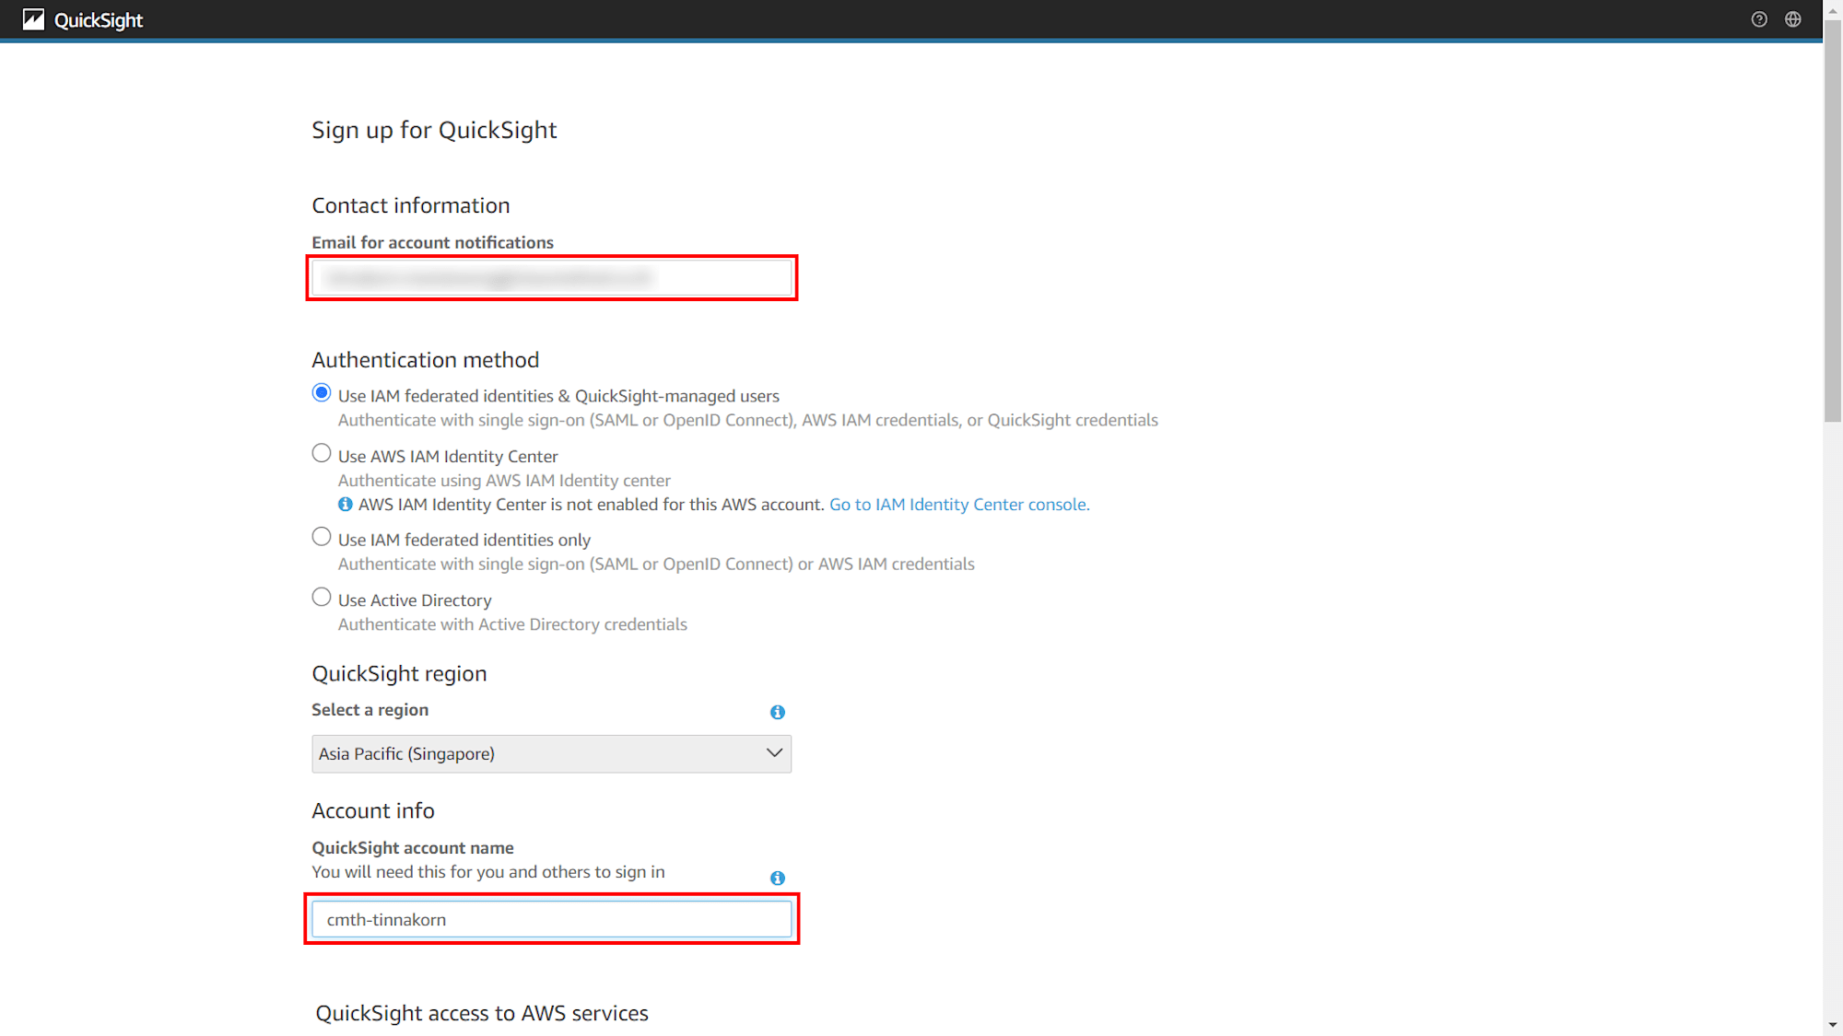This screenshot has height=1036, width=1843.
Task: Click the QuickSight logo icon
Action: click(34, 19)
